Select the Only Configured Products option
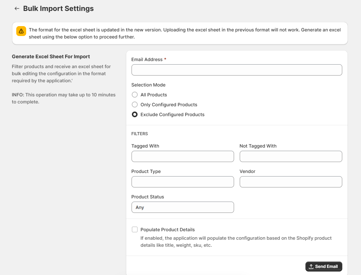361x275 pixels. coord(135,104)
